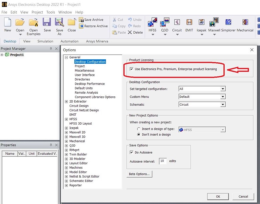Click the EMIT design icon

tap(189, 22)
